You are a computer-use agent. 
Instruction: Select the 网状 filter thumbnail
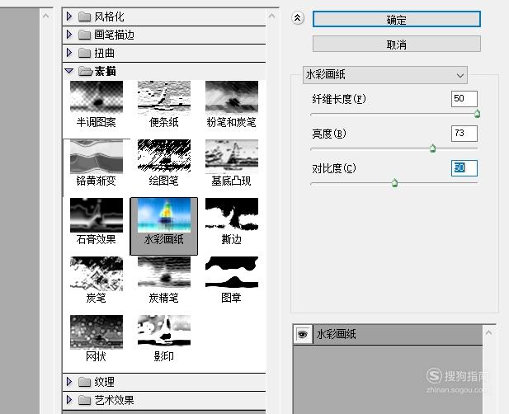97,332
